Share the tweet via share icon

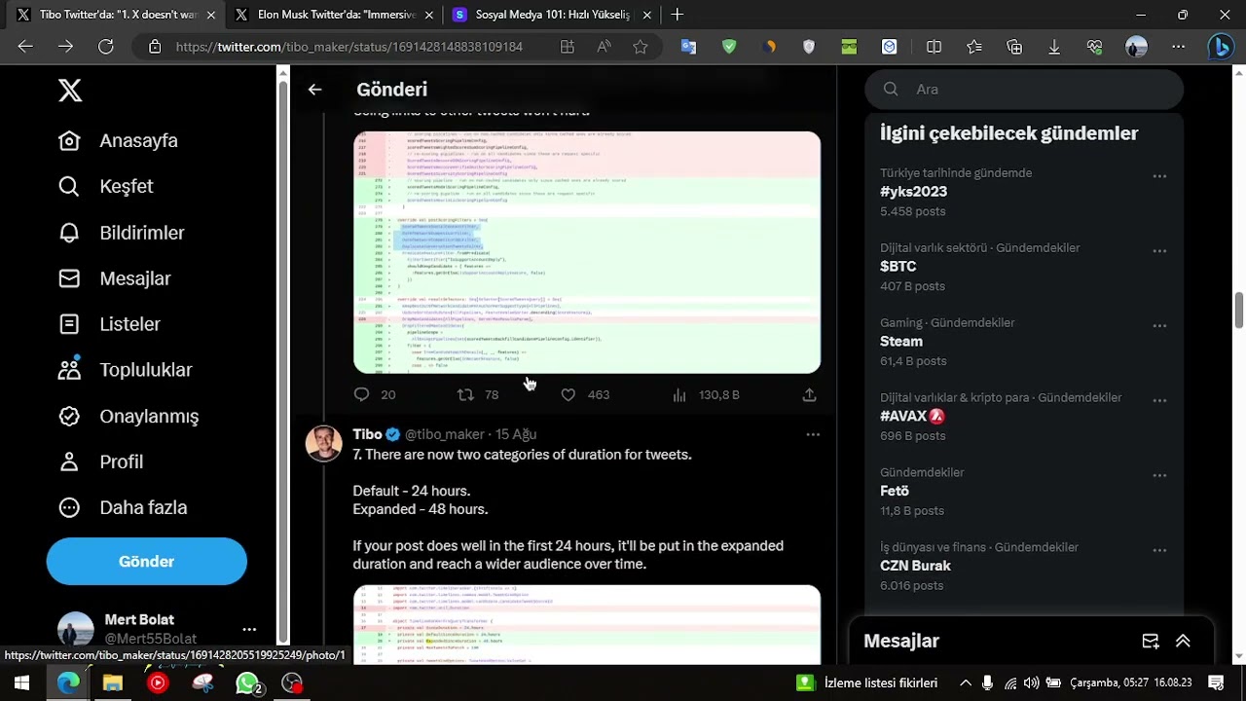click(809, 394)
